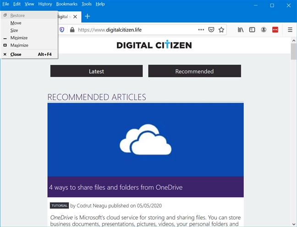This screenshot has width=297, height=227.
Task: Choose Size from the system menu
Action: point(29,30)
